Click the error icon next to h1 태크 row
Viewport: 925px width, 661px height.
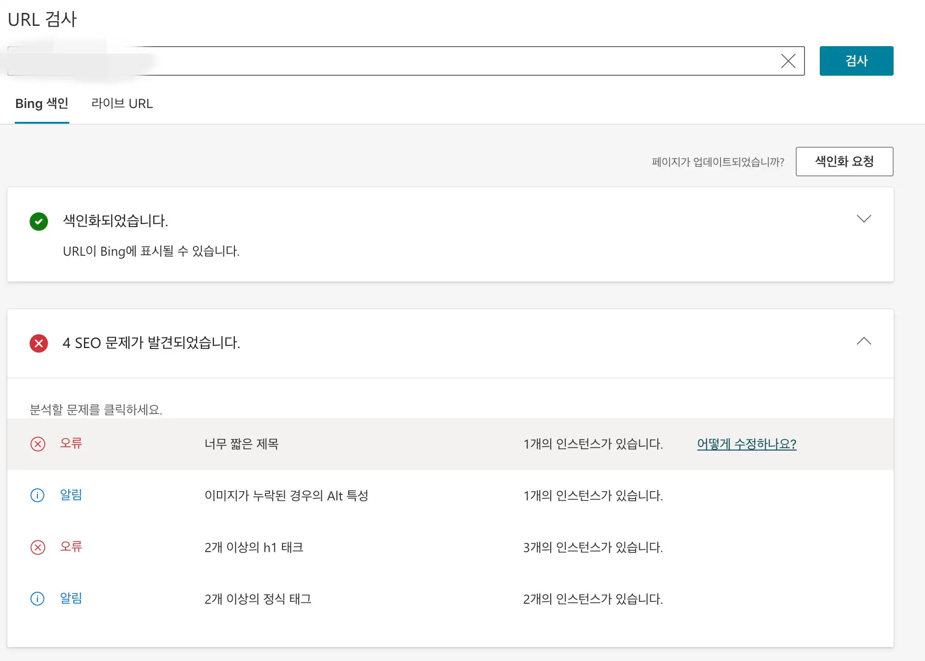[x=38, y=547]
